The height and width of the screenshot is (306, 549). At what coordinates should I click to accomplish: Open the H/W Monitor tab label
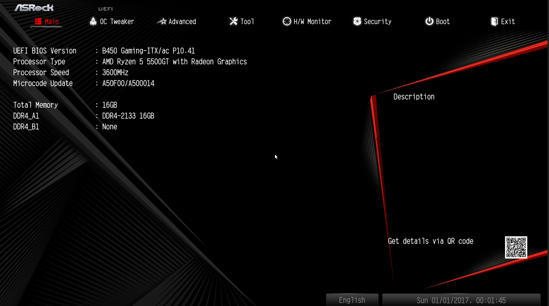tap(313, 22)
